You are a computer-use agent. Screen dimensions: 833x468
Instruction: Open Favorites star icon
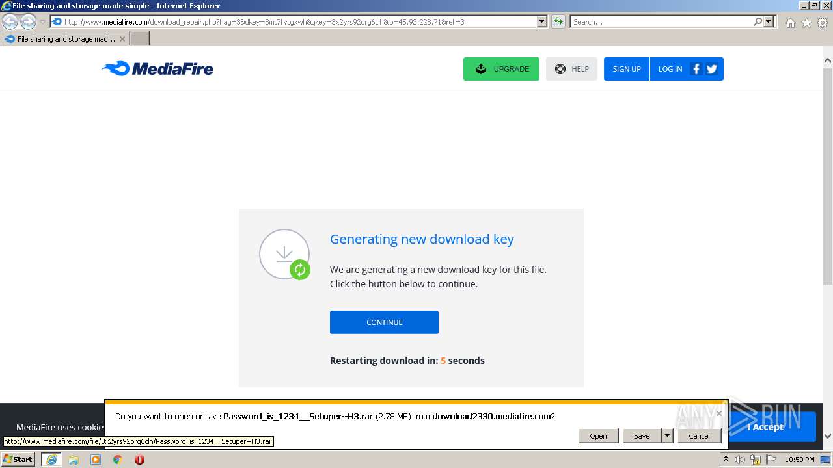(806, 23)
